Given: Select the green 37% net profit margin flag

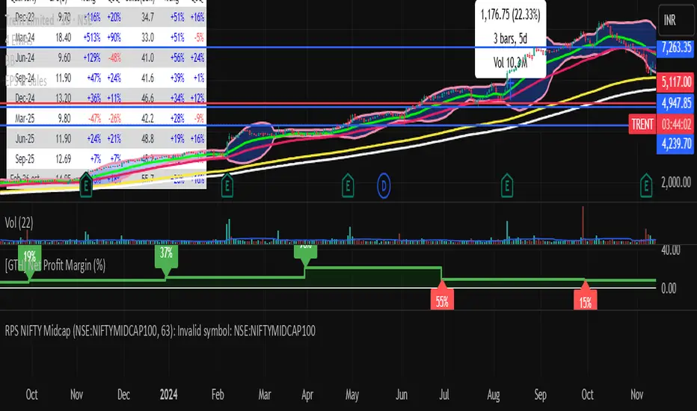Looking at the screenshot, I should click(166, 256).
